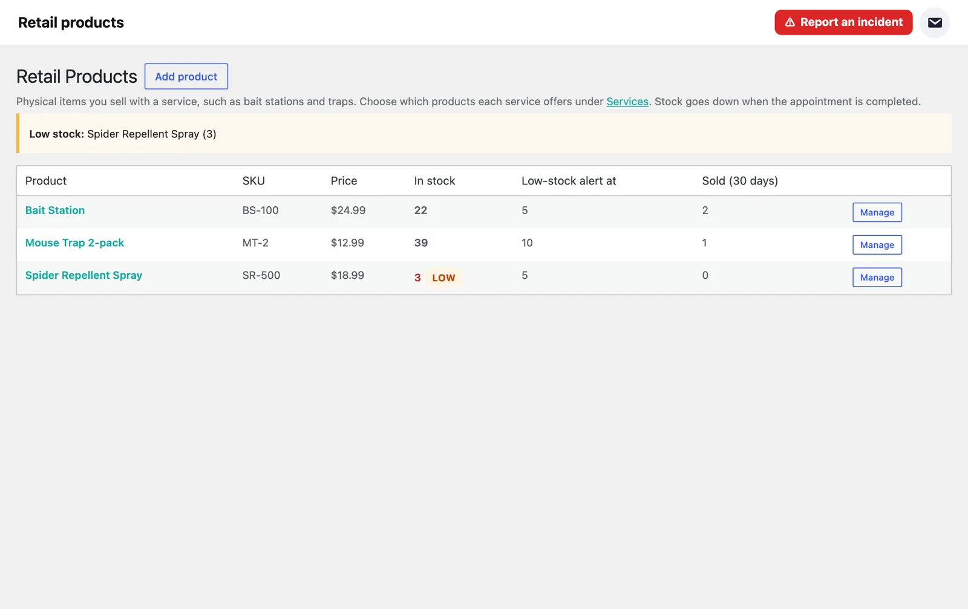Open Spider Repellent Spray product
968x609 pixels.
[83, 275]
